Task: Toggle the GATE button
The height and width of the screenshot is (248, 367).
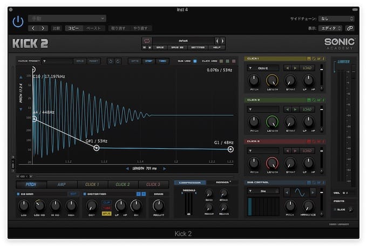Action: (x=135, y=61)
